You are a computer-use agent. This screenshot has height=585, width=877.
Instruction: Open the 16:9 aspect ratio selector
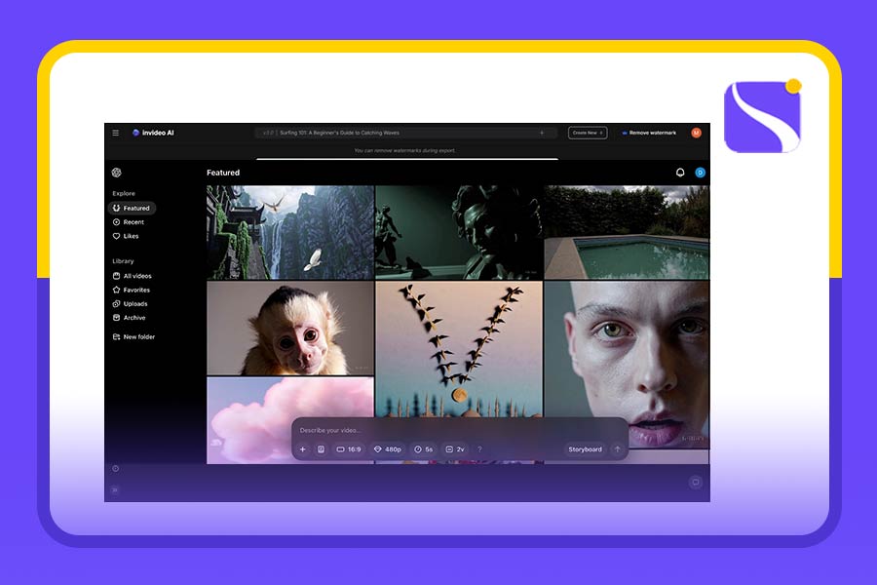click(348, 449)
